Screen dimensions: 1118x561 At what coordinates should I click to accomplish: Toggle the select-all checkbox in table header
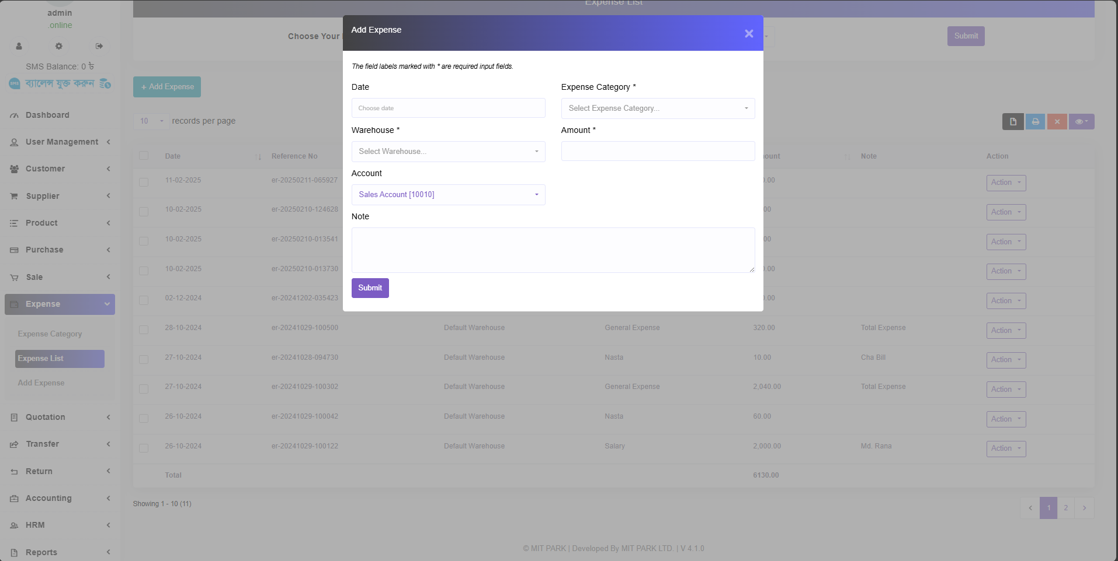pyautogui.click(x=144, y=156)
